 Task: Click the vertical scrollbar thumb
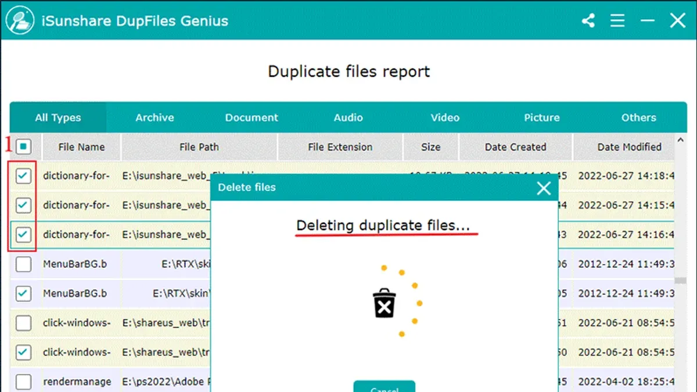(x=680, y=281)
